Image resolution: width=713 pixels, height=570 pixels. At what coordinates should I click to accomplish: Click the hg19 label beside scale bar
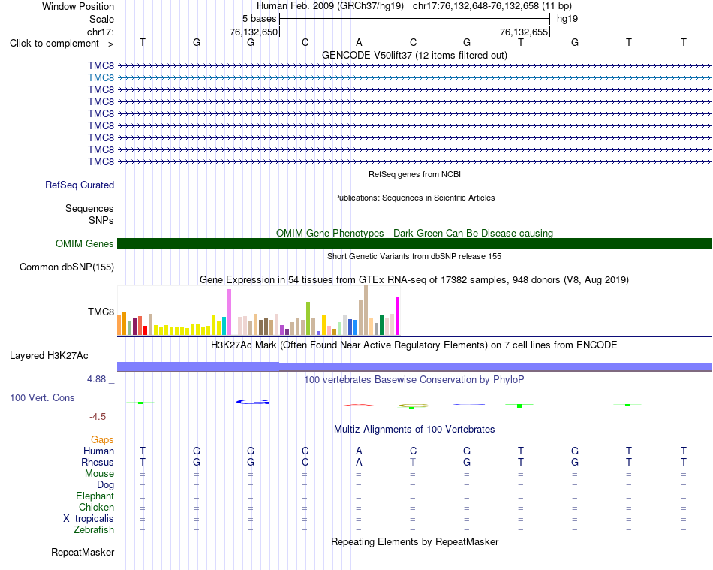[567, 19]
